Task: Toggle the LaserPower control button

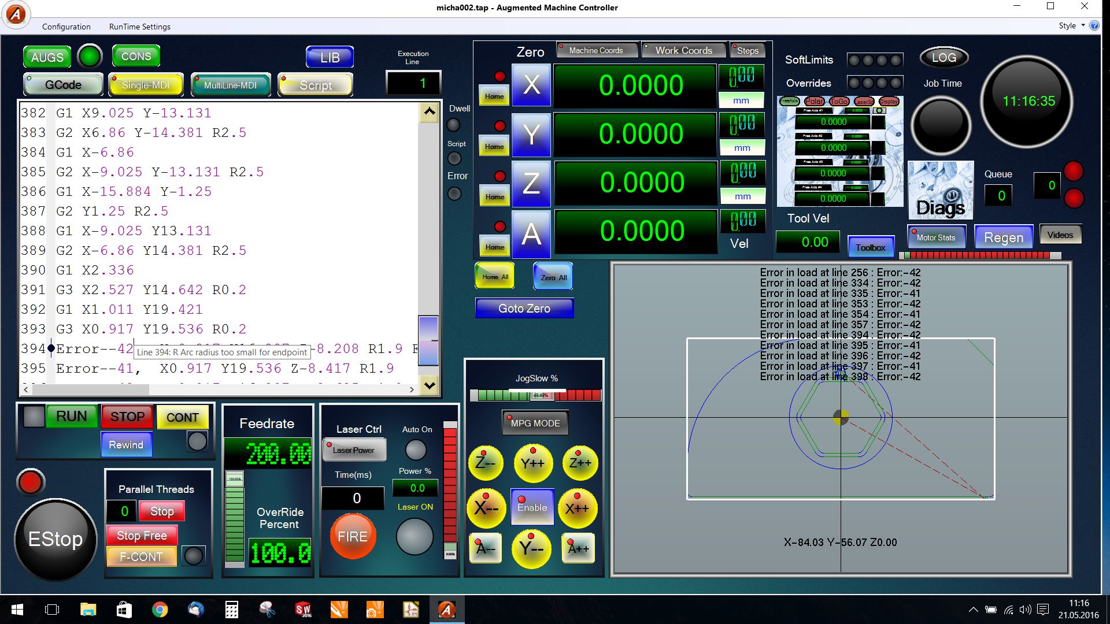Action: [x=354, y=450]
